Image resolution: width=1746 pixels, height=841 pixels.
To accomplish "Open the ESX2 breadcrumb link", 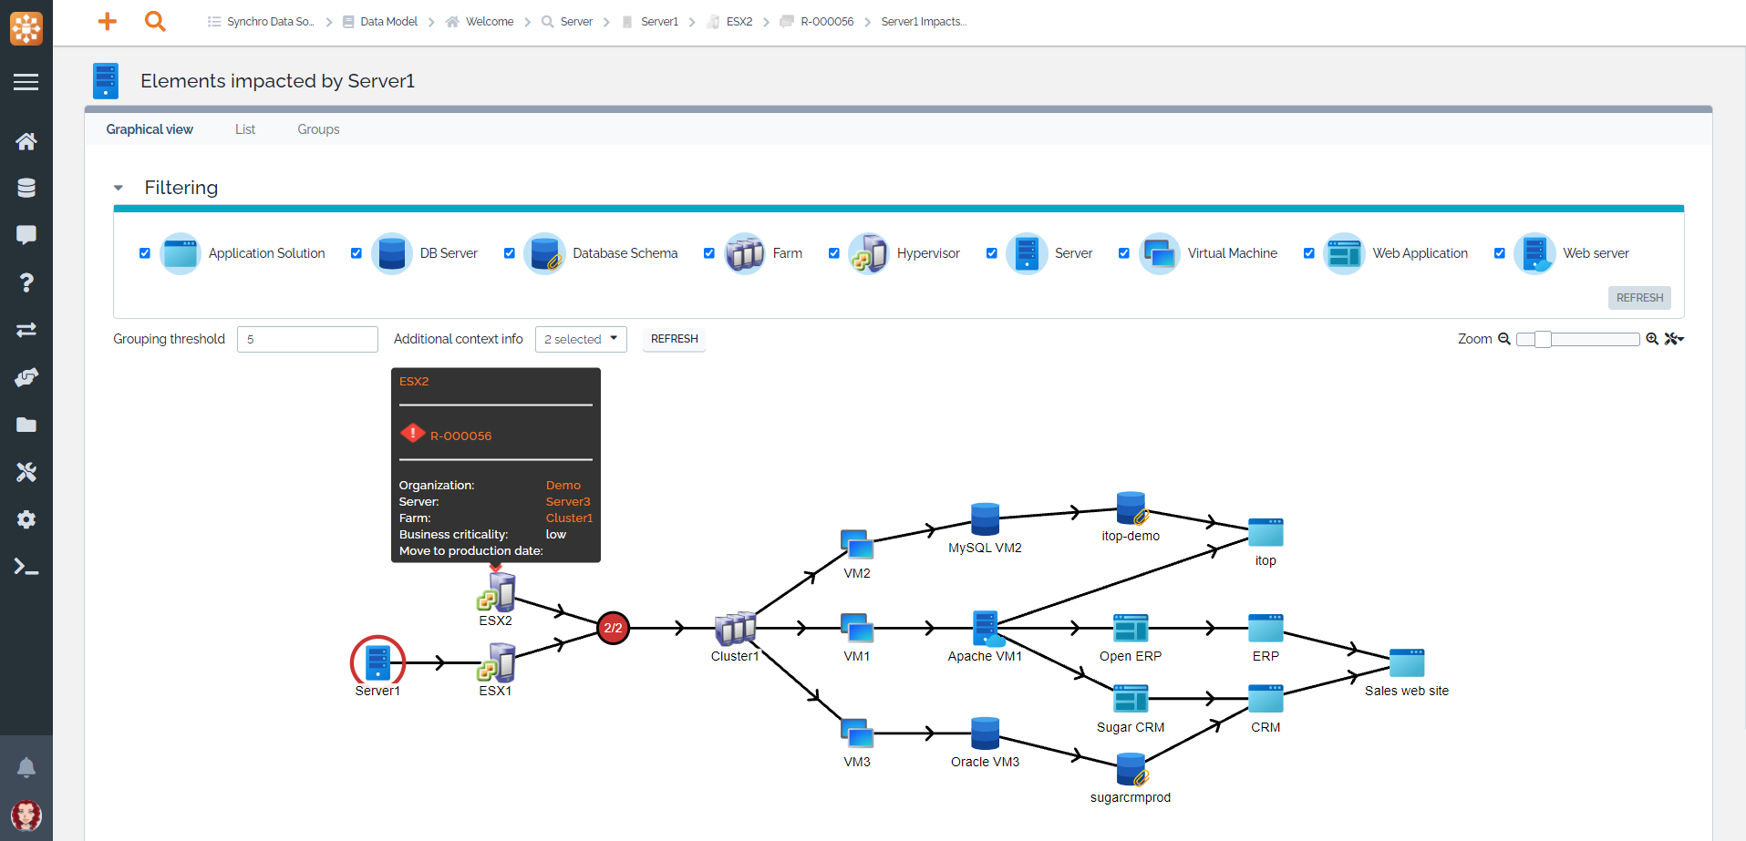I will (x=739, y=21).
